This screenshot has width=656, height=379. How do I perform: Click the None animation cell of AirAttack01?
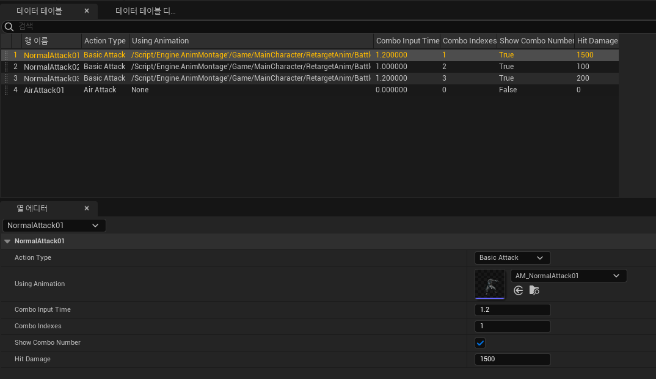[x=140, y=90]
